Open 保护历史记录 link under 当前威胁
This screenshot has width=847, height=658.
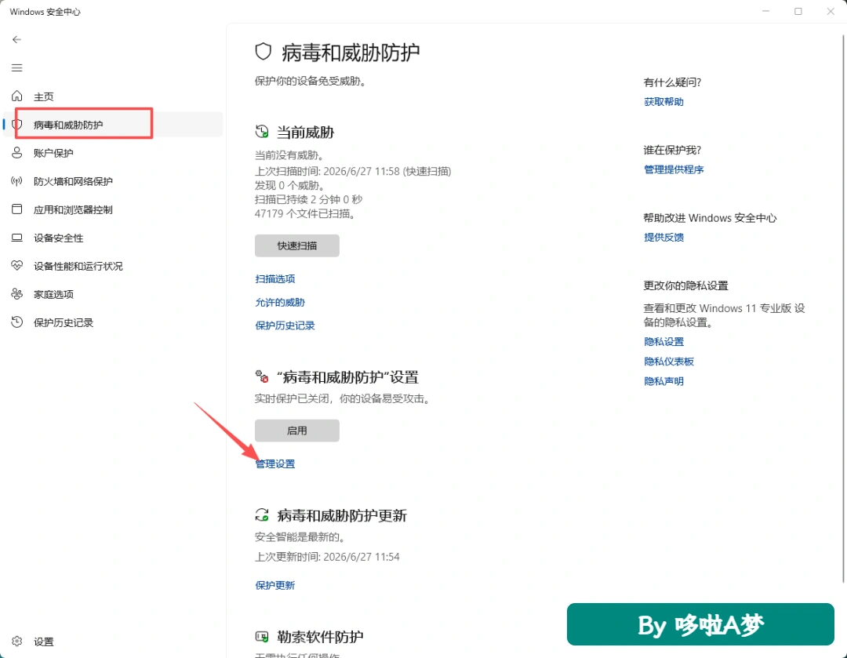pyautogui.click(x=285, y=325)
